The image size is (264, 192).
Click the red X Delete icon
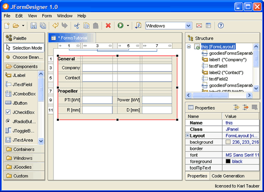coord(108,26)
